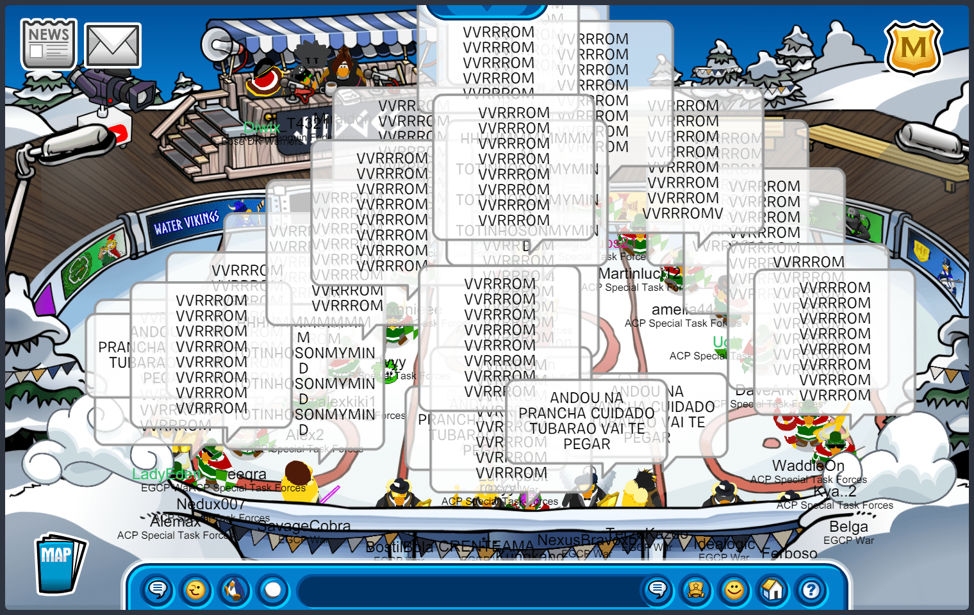
Task: Select the penguin named Kya..2
Action: pyautogui.click(x=835, y=491)
